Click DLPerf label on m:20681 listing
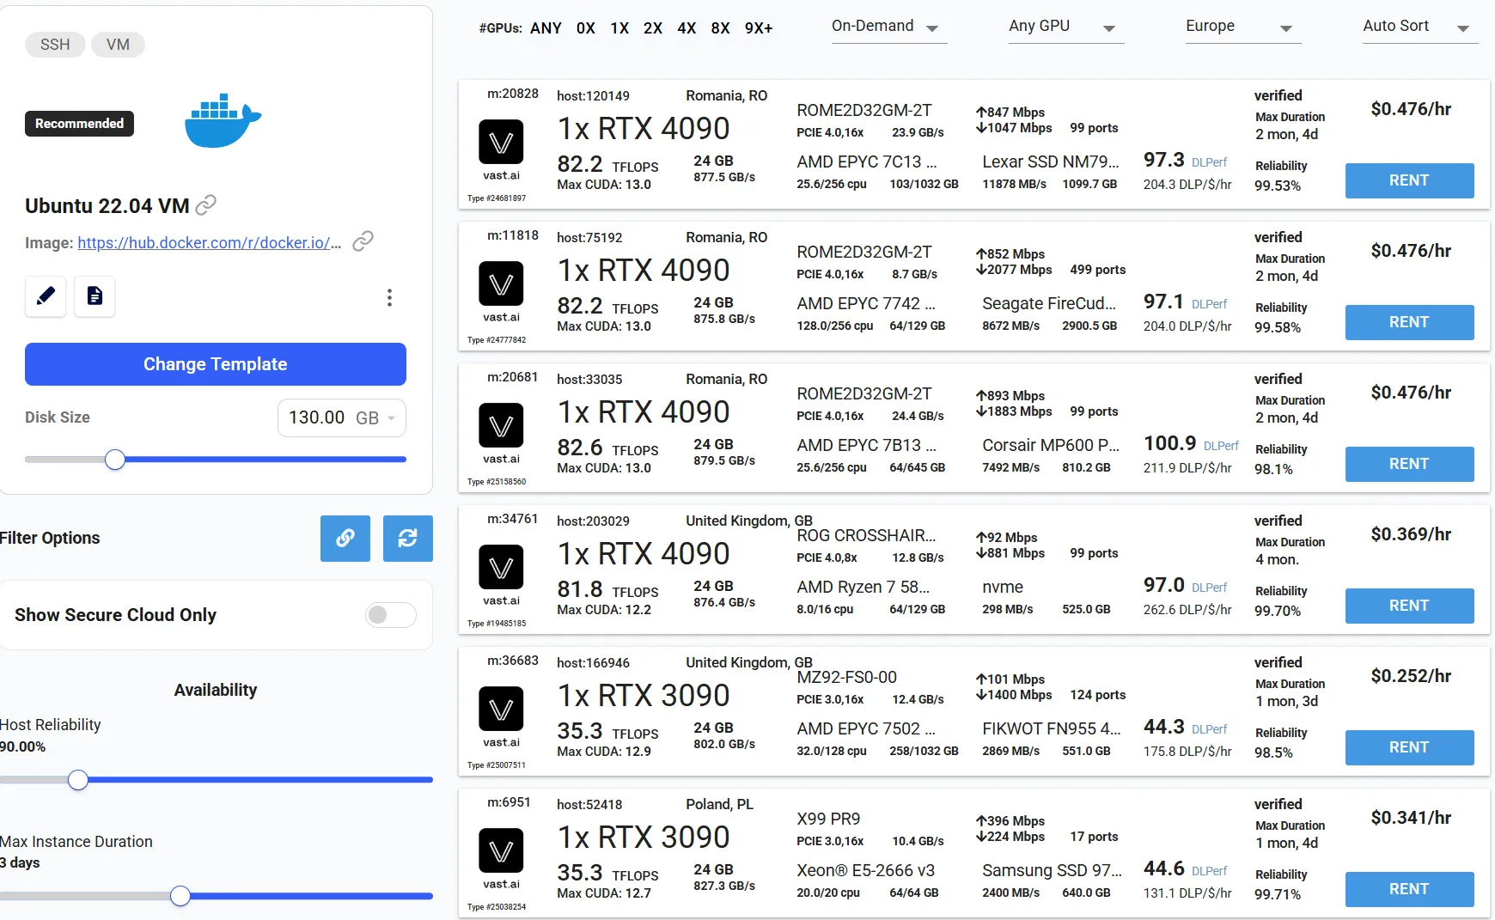The width and height of the screenshot is (1495, 920). (x=1221, y=446)
